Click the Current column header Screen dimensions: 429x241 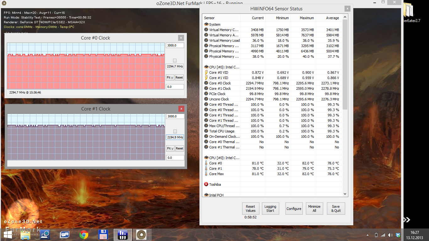coord(253,18)
